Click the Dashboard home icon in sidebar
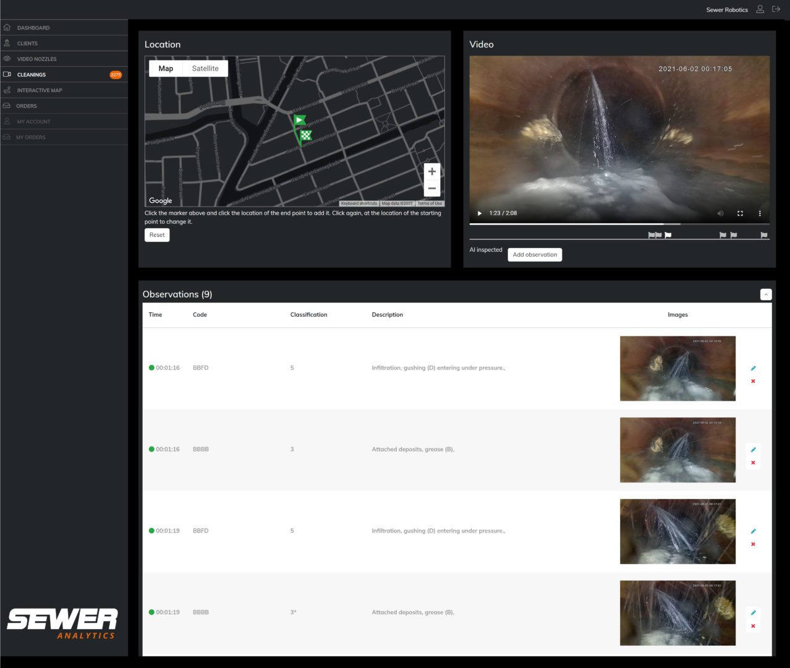Viewport: 790px width, 668px height. coord(7,27)
